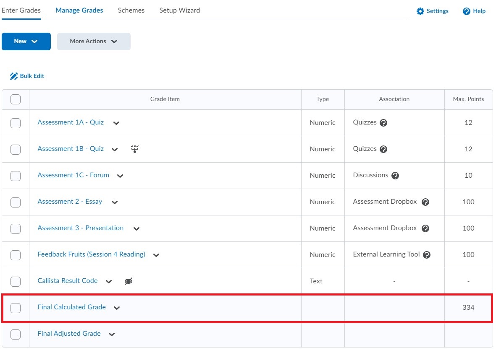This screenshot has height=350, width=496.
Task: Check the Final Calculated Grade row checkbox
Action: [15, 308]
